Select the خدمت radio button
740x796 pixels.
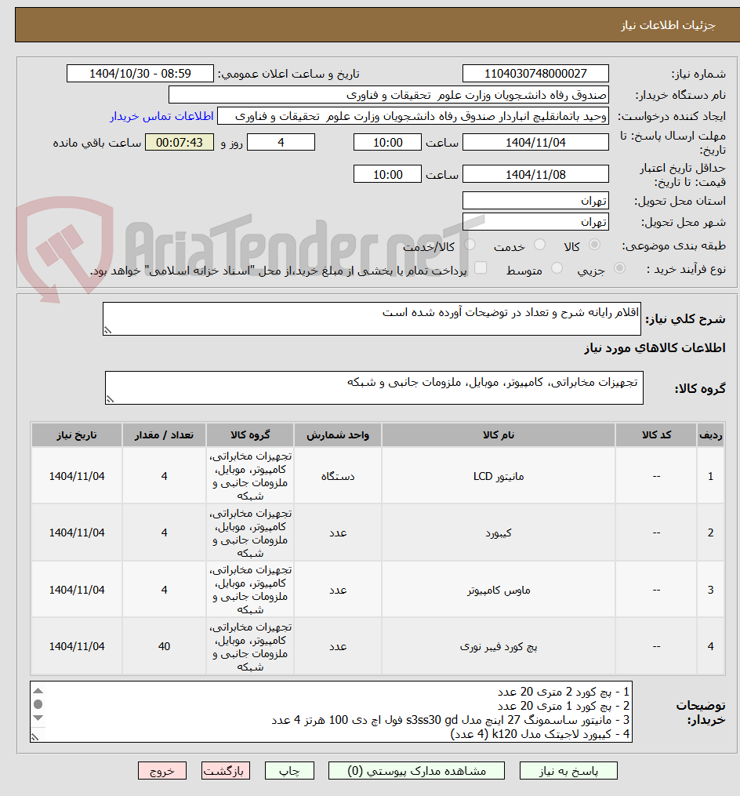click(539, 245)
